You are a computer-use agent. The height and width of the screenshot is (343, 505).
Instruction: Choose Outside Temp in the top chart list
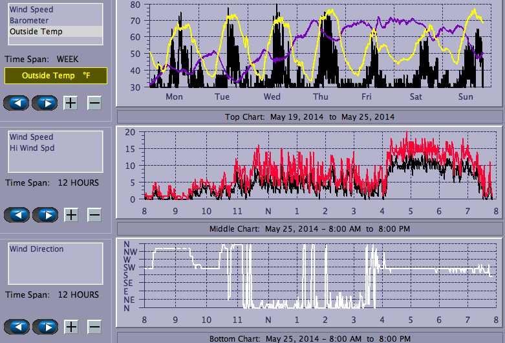[x=36, y=31]
